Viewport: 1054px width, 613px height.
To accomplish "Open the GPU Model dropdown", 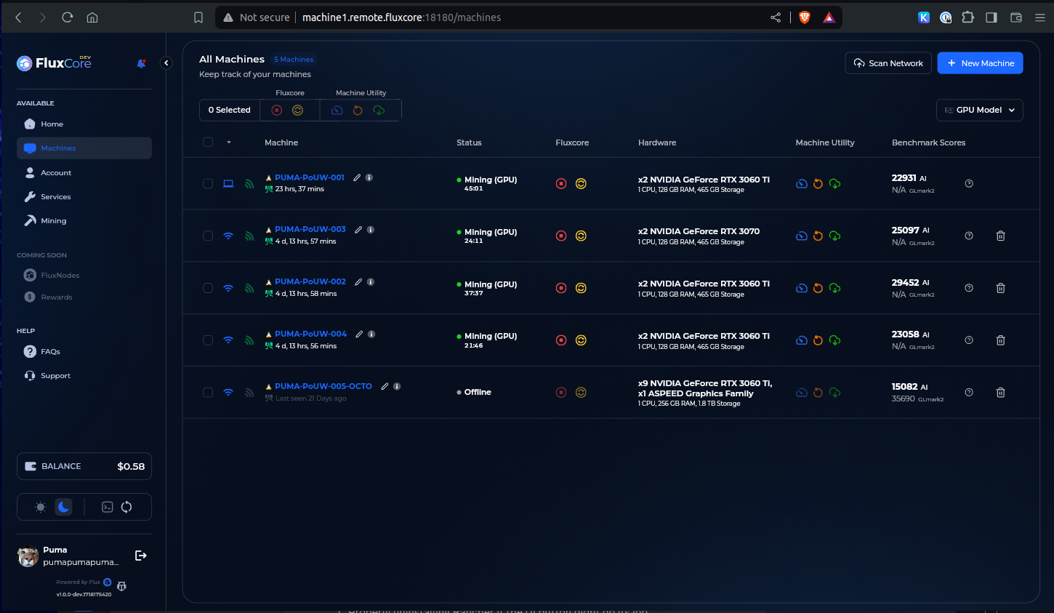I will (x=979, y=110).
